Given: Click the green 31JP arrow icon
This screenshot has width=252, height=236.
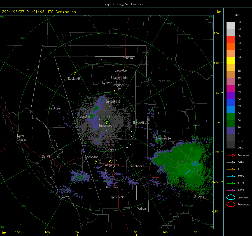Looking at the screenshot, I should click(x=231, y=183).
